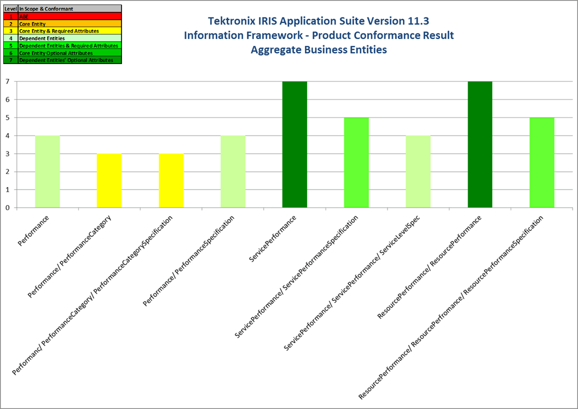Select the dark green ResourcePerformance bar
Screen dimensions: 578x409
(x=480, y=145)
